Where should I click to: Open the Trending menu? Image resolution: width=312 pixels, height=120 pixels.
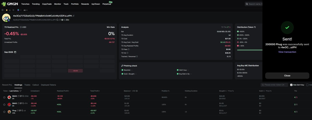tap(36, 4)
